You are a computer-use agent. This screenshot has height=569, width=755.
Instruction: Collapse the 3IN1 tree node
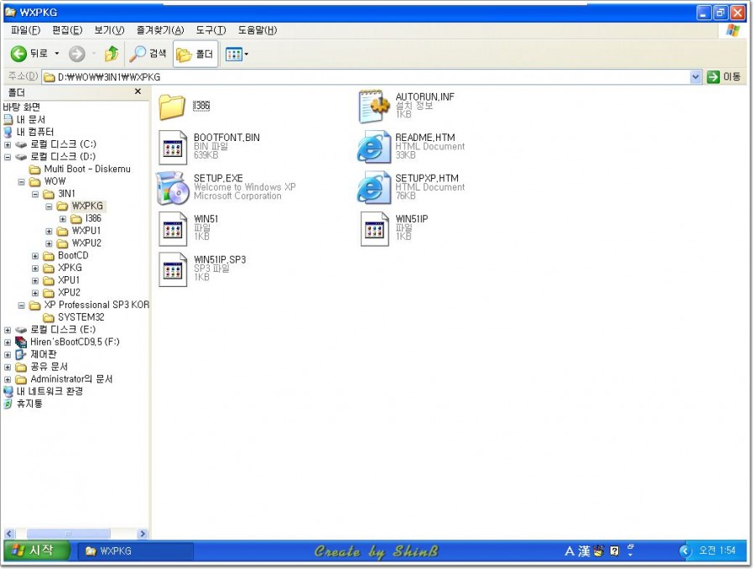35,194
